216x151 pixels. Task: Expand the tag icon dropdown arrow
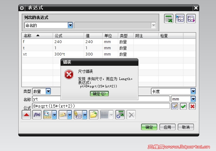(x=70, y=115)
